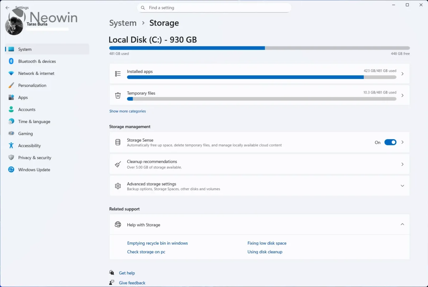The image size is (428, 287).
Task: Turn off the Storage Sense toggle
Action: 391,142
